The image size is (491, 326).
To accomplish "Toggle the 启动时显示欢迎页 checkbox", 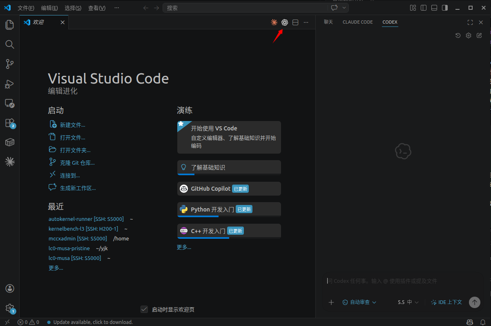I will point(144,309).
